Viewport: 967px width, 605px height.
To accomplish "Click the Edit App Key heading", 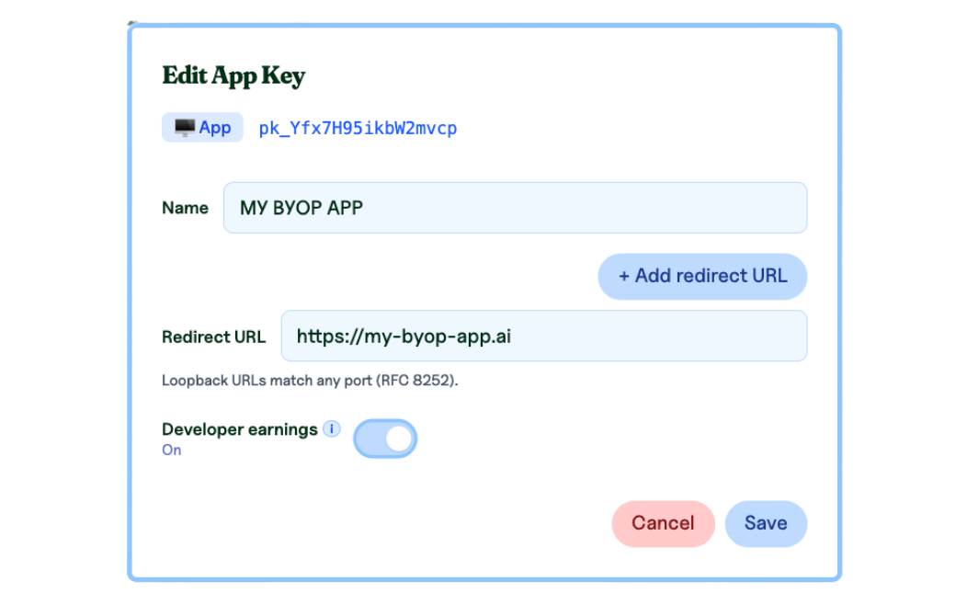I will tap(233, 76).
